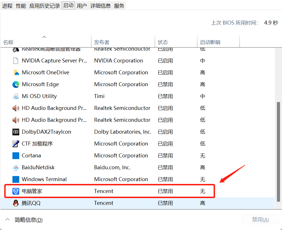282x230 pixels.
Task: Click the BaiduNetdisk cloud icon
Action: 16,168
